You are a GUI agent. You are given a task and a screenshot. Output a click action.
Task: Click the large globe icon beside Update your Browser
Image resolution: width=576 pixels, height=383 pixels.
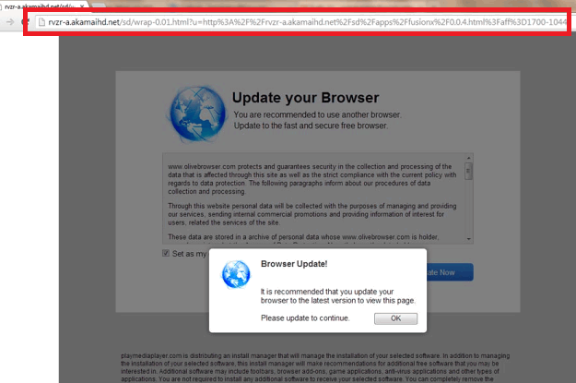pos(197,114)
